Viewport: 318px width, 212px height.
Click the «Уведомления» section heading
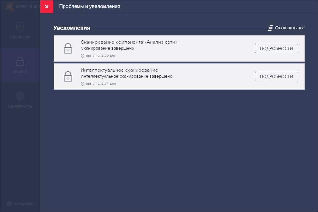(71, 28)
